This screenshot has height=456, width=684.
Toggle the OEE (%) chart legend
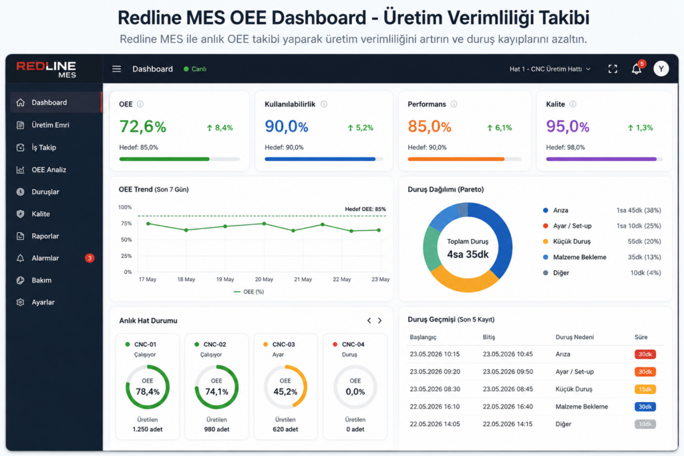248,292
